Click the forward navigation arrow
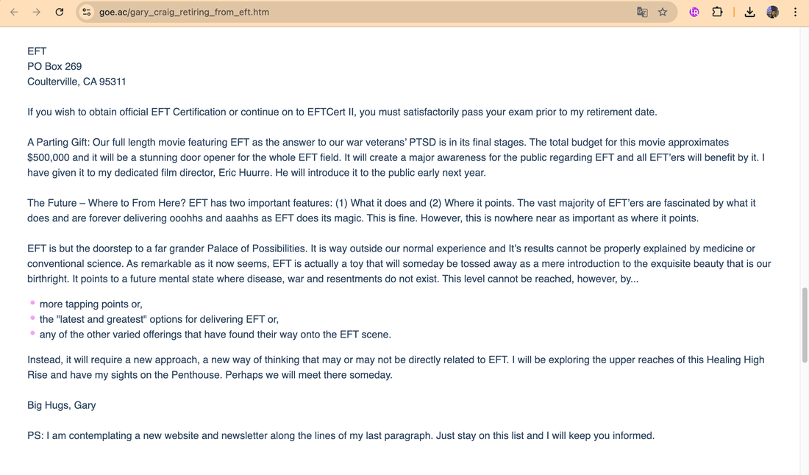Screen dimensions: 809x475 tap(37, 12)
